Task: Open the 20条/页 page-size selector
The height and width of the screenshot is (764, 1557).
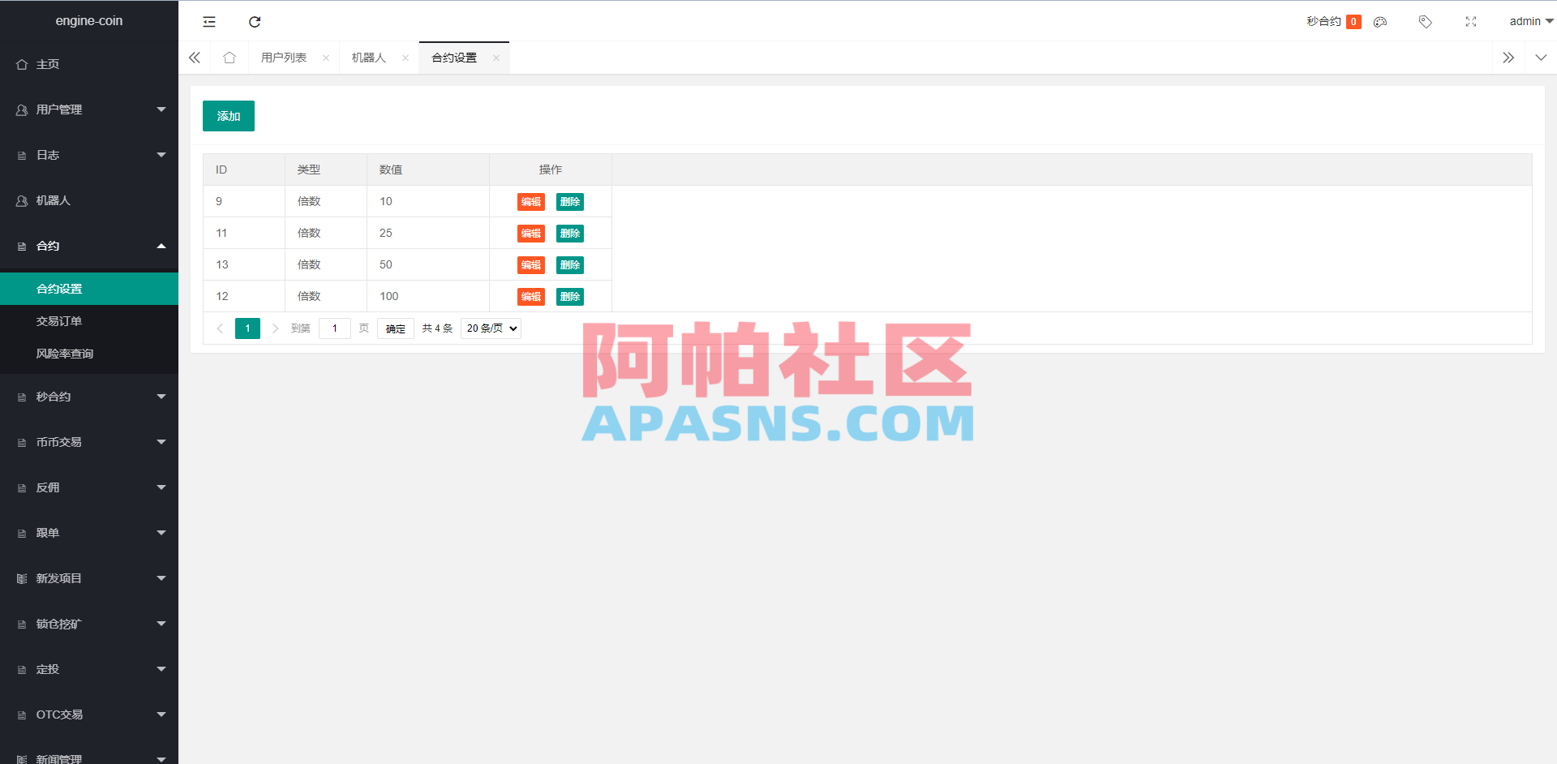Action: click(x=490, y=328)
